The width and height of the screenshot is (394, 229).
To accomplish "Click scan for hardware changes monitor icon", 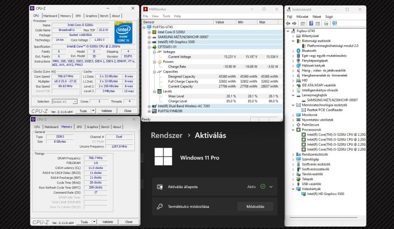I will pyautogui.click(x=334, y=23).
